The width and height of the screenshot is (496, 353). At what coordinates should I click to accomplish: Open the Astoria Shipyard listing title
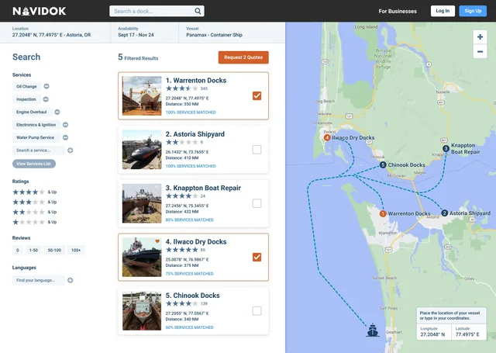pyautogui.click(x=195, y=134)
